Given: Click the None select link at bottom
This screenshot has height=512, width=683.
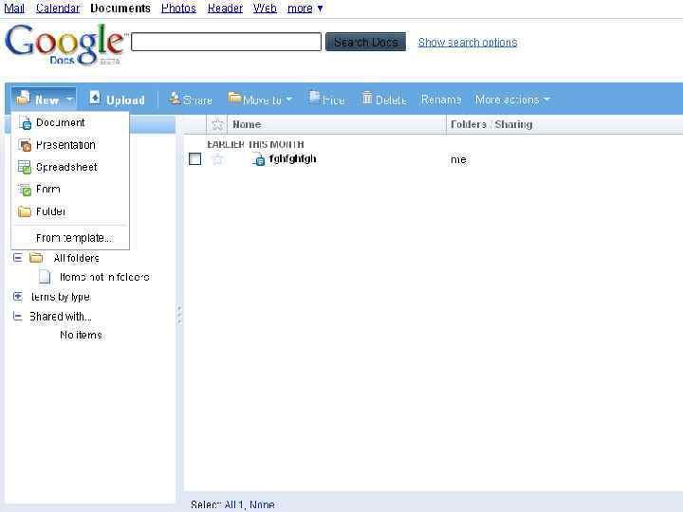Looking at the screenshot, I should (262, 504).
